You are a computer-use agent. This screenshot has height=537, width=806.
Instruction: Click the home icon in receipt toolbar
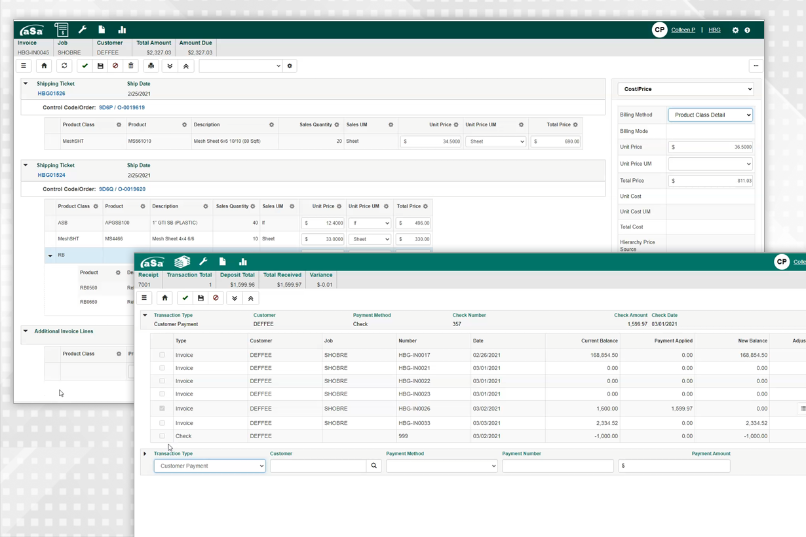click(164, 299)
